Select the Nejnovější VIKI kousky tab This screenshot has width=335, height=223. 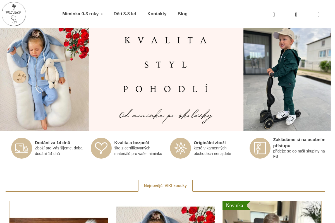[x=165, y=186]
